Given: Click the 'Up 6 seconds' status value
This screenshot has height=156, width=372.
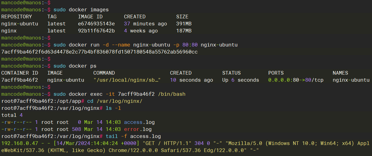Looking at the screenshot, I should click(241, 80).
